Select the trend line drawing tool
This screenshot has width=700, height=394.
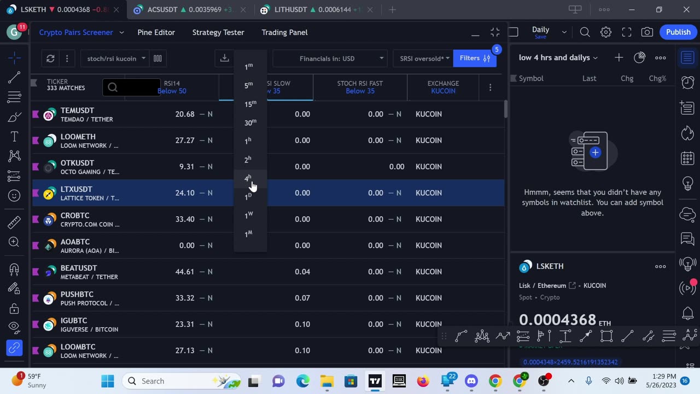pos(14,78)
